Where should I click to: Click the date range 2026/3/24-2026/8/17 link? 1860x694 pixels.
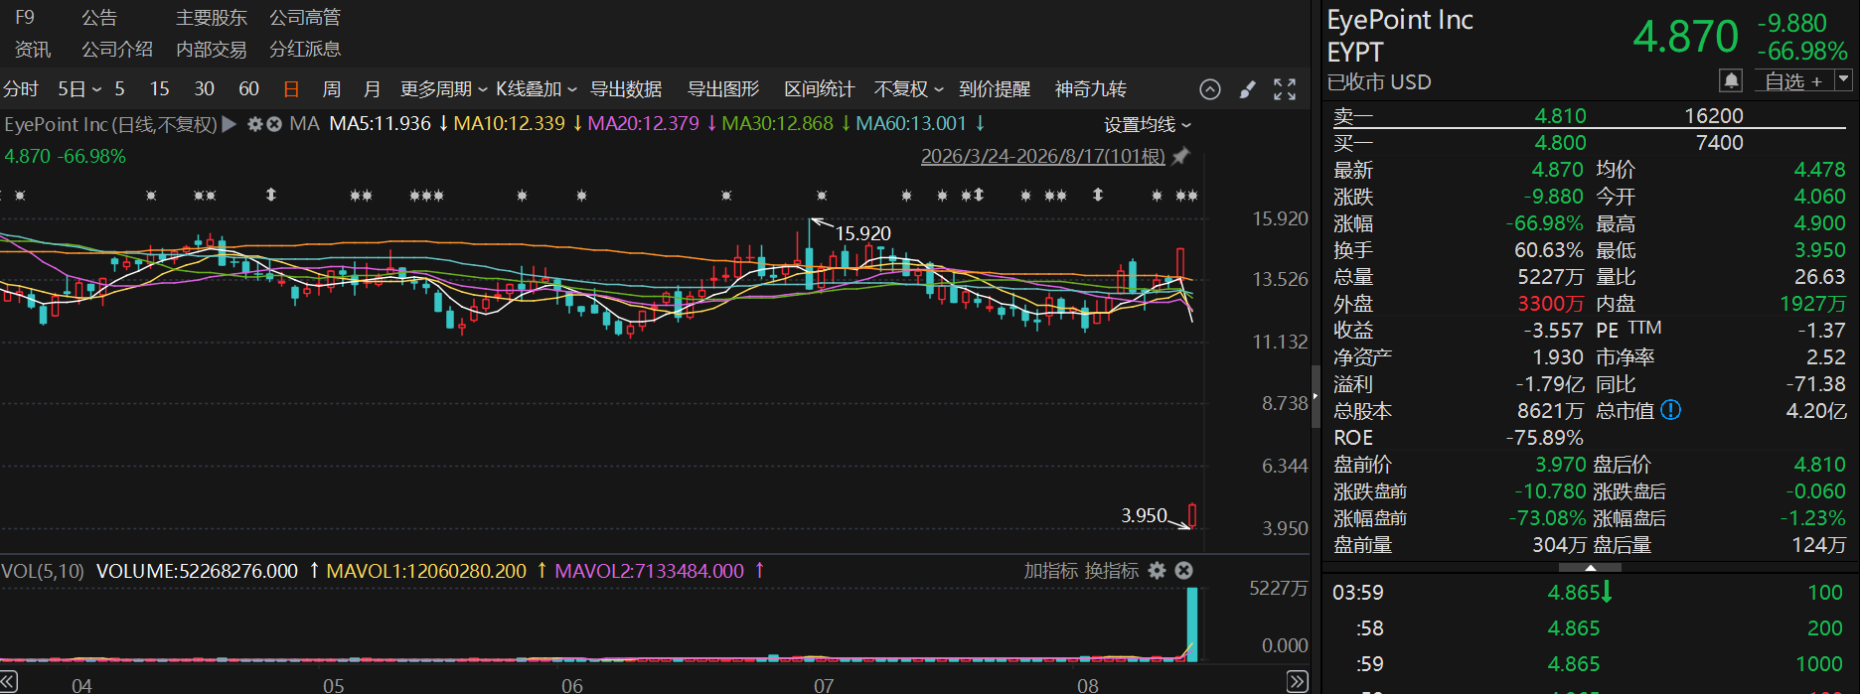coord(1043,156)
